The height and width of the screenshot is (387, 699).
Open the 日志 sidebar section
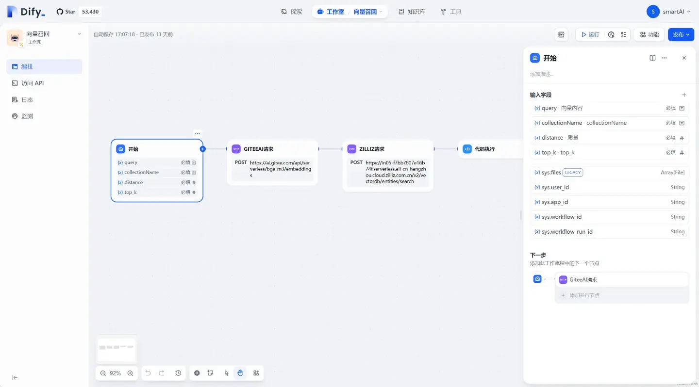click(27, 99)
